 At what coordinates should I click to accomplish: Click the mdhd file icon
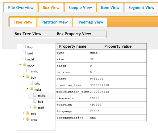35,95
